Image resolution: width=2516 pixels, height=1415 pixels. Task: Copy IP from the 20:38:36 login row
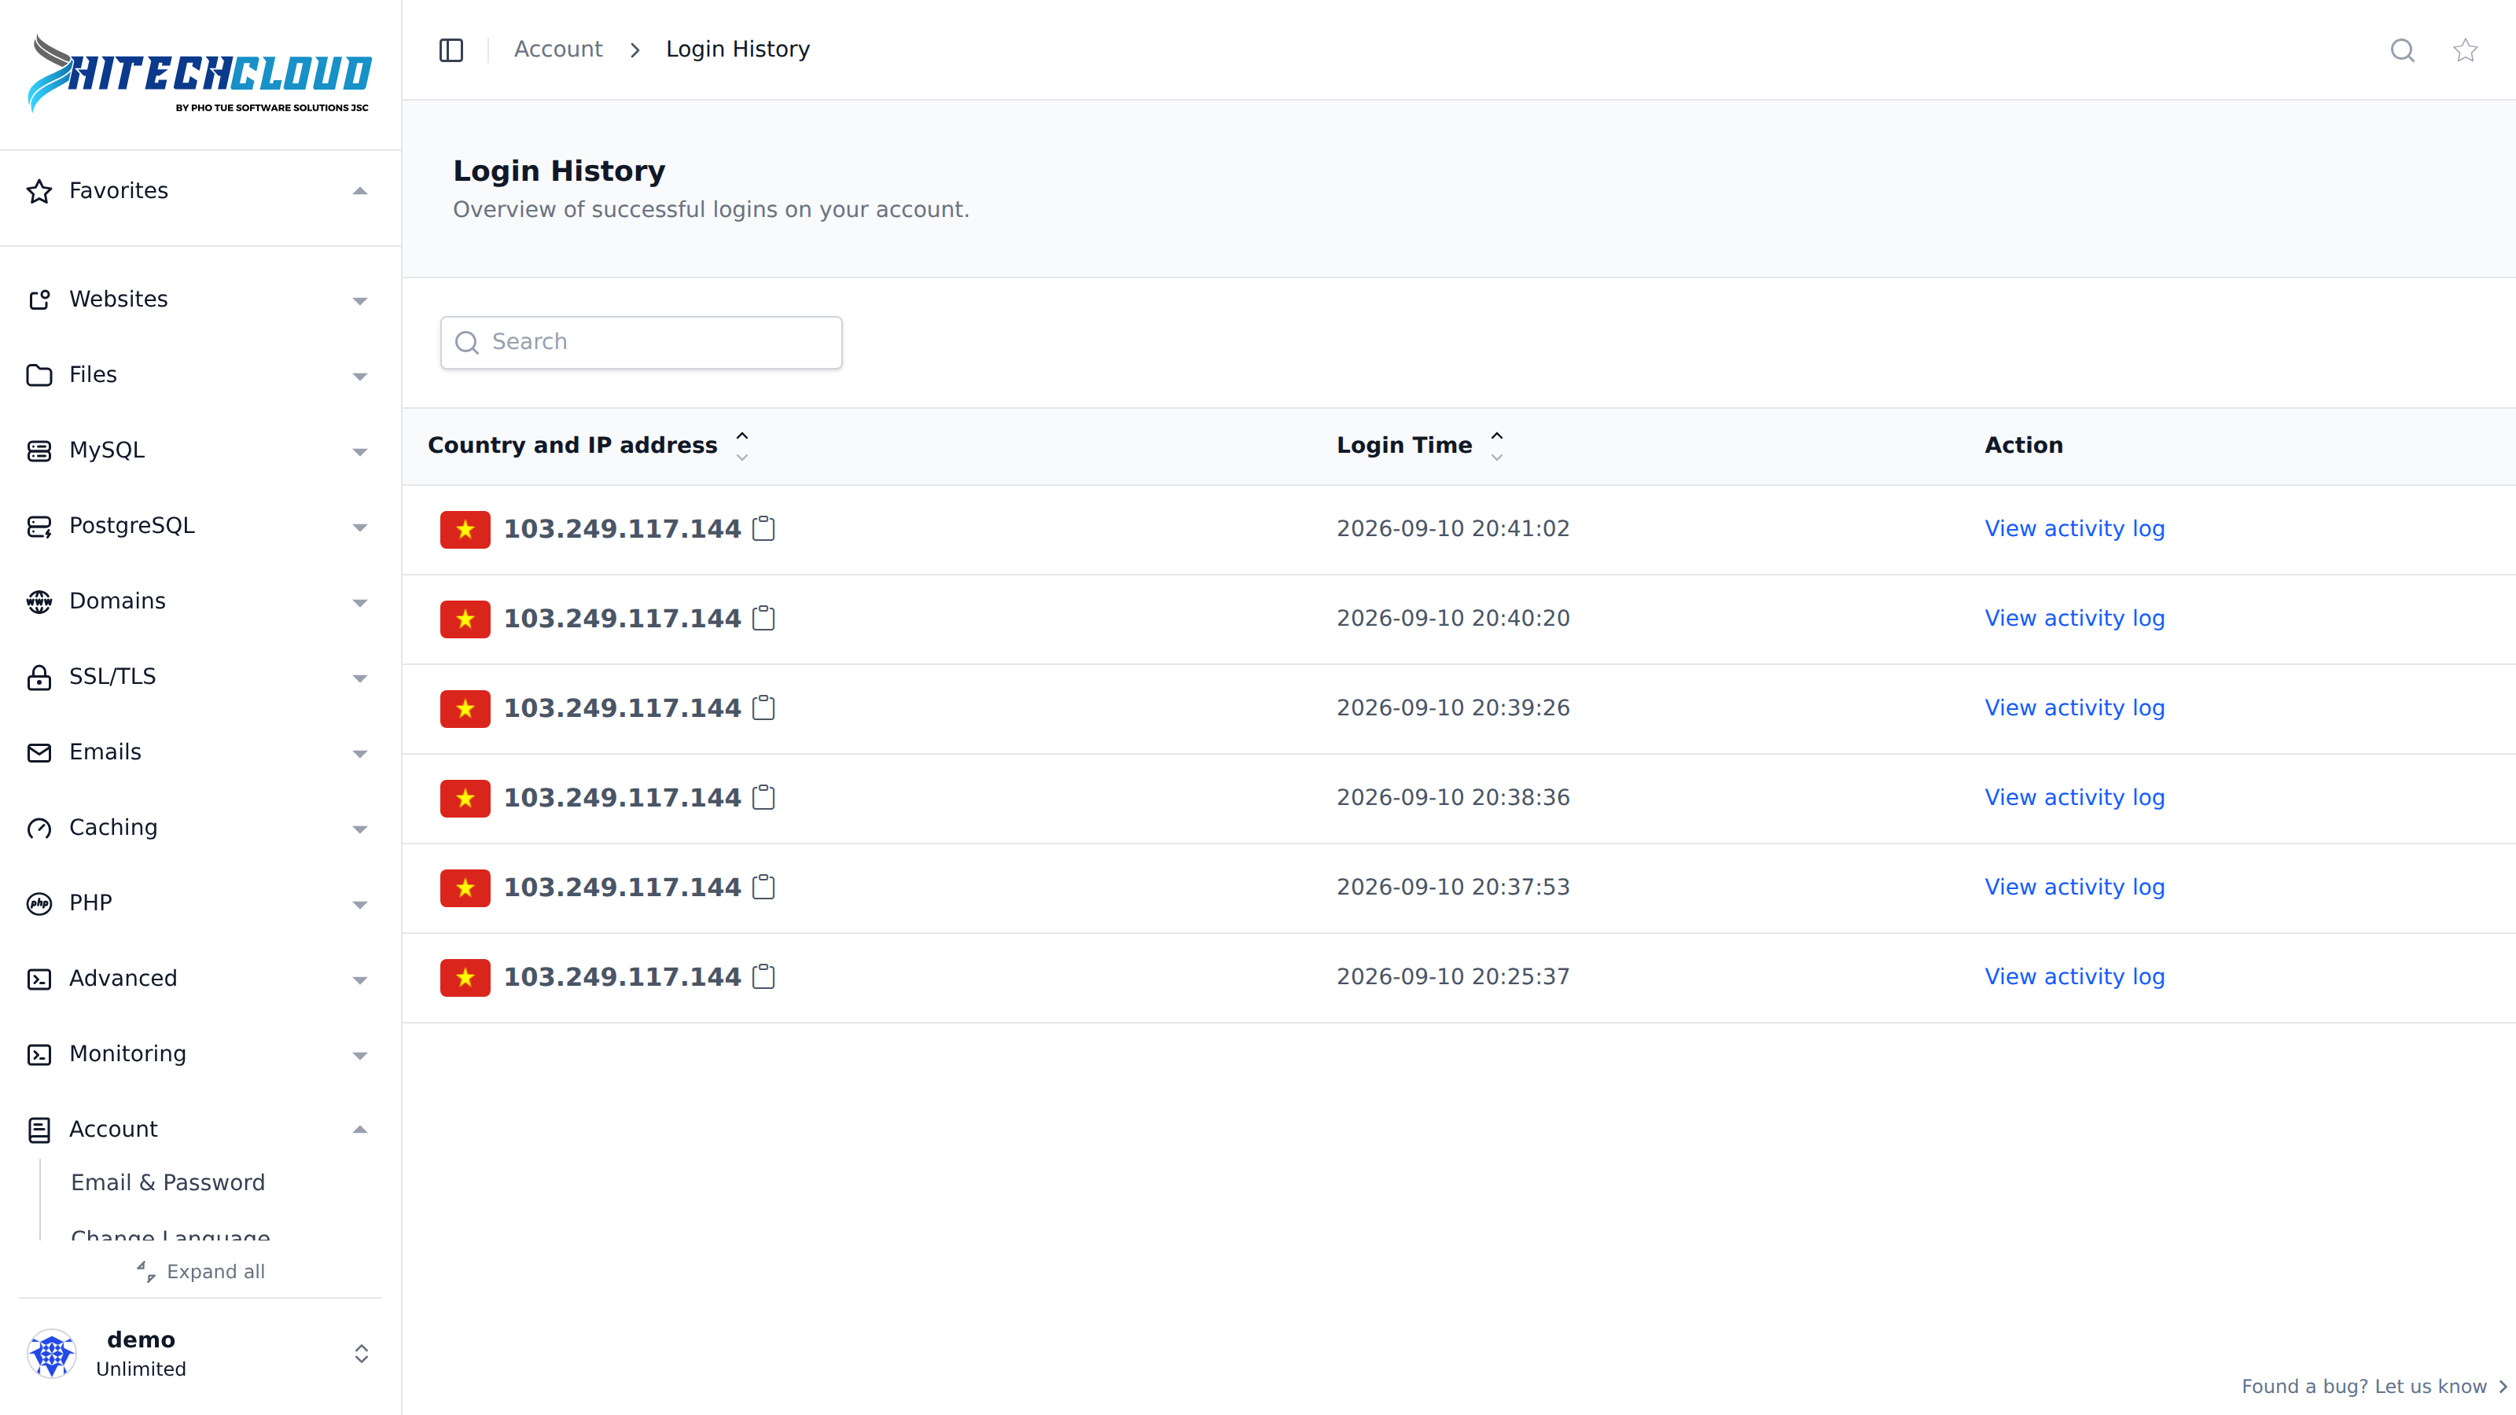[763, 798]
